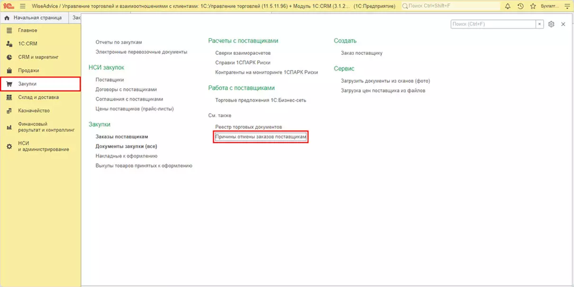Viewport: 574px width, 287px height.
Task: Open the Склад и доставка section
Action: point(40,97)
